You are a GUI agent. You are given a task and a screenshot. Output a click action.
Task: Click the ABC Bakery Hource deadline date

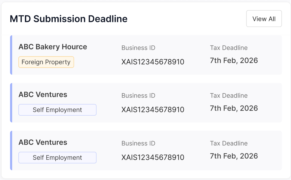click(234, 61)
